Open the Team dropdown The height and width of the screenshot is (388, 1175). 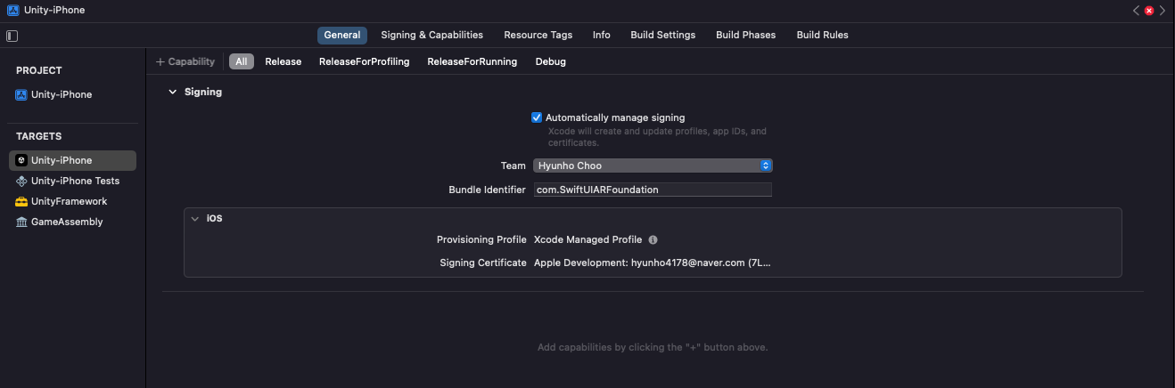(x=653, y=166)
